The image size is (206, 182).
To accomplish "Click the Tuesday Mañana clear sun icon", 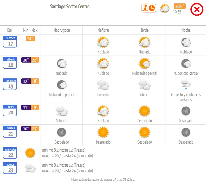I will 103,132.
